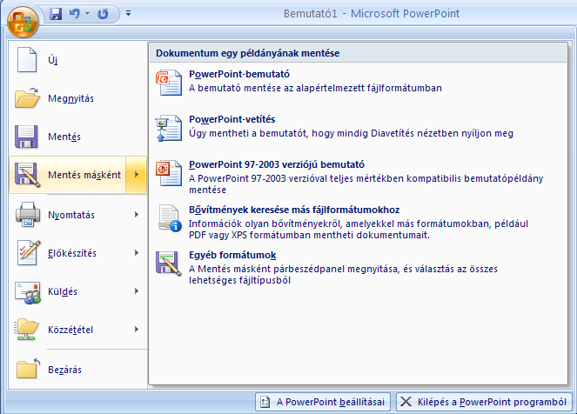Image resolution: width=577 pixels, height=414 pixels.
Task: Click the network folder icon next to Közzététel
Action: (26, 330)
